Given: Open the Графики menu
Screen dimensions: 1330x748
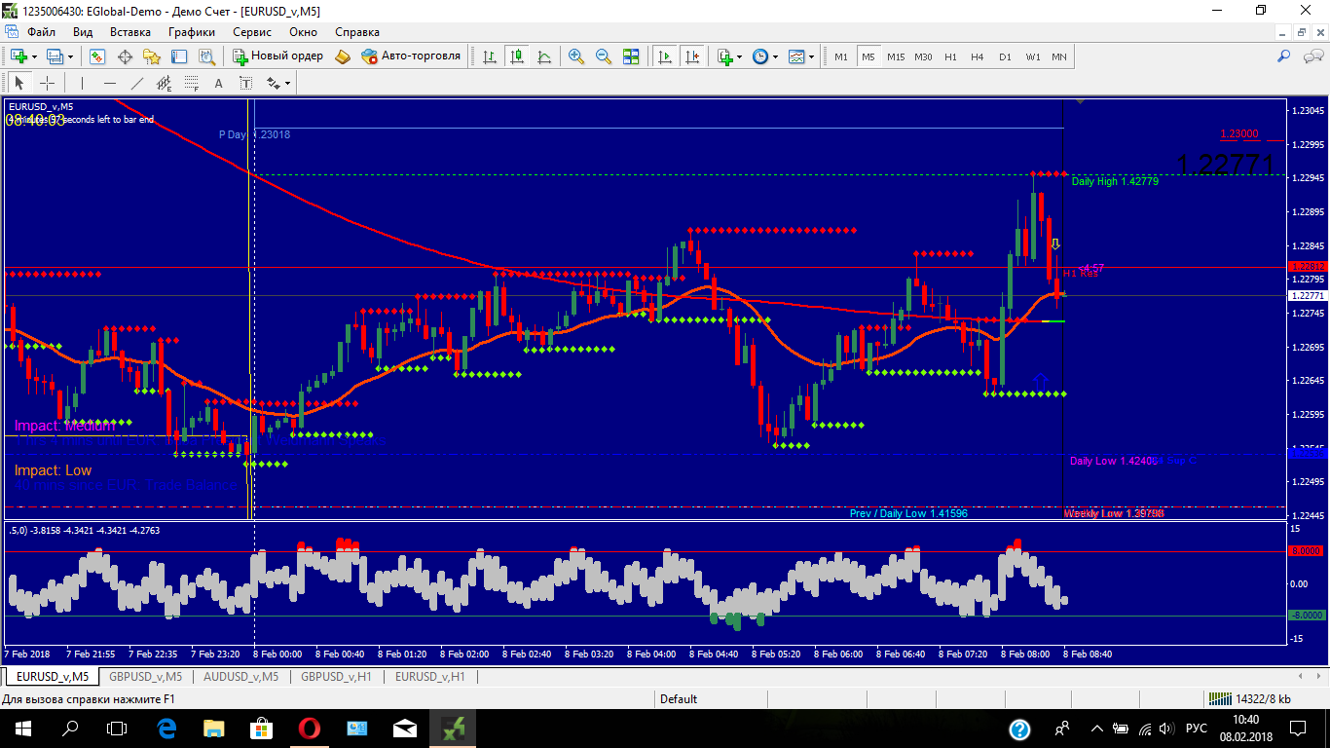Looking at the screenshot, I should click(191, 31).
